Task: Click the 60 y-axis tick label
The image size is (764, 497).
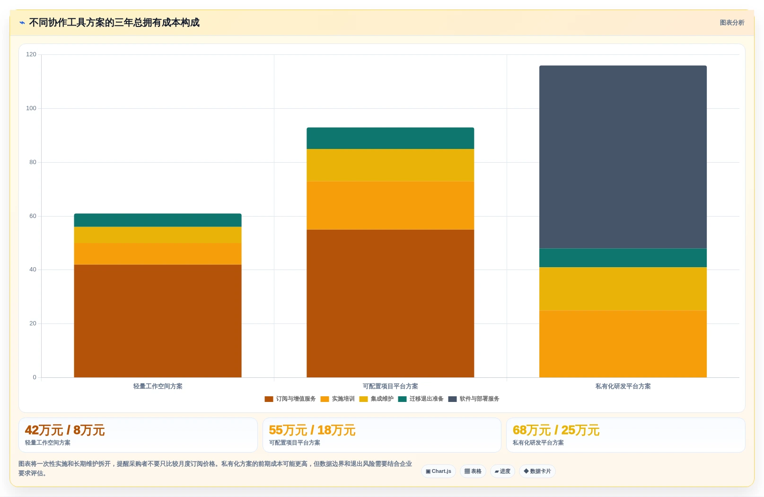Action: point(33,216)
